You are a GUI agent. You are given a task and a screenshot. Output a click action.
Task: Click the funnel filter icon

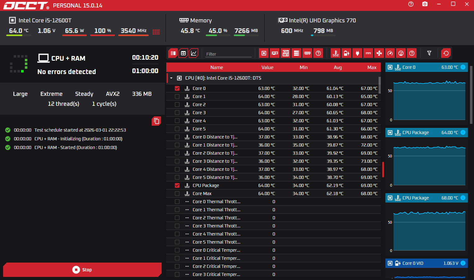pyautogui.click(x=429, y=53)
